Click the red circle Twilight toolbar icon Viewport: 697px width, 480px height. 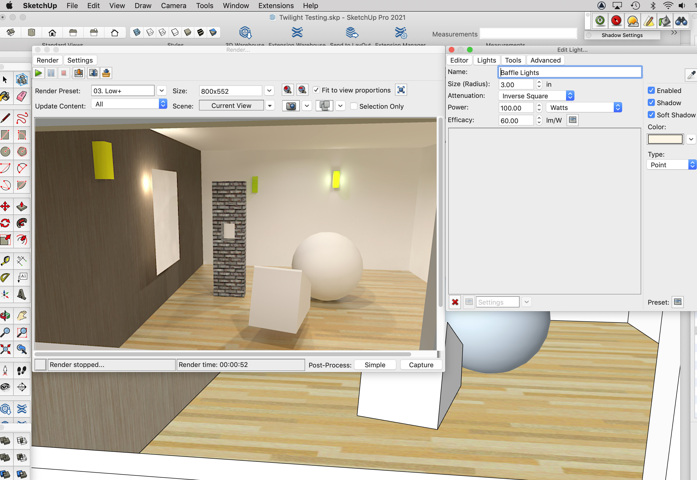click(616, 21)
